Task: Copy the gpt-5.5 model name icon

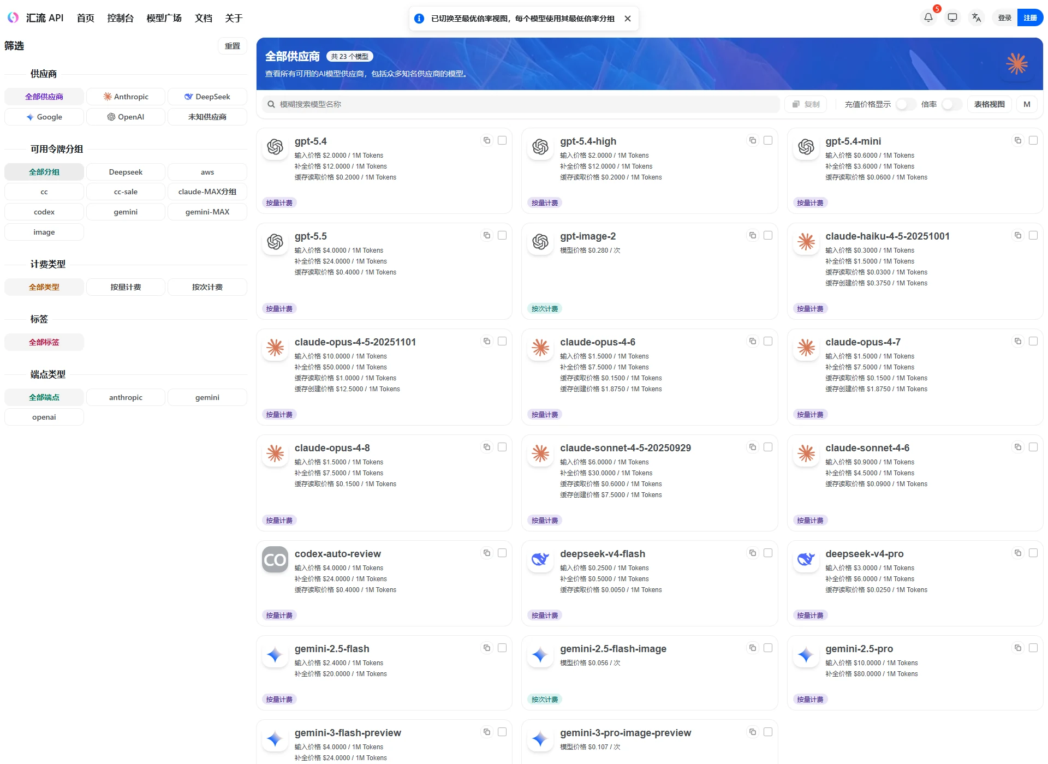Action: click(487, 236)
